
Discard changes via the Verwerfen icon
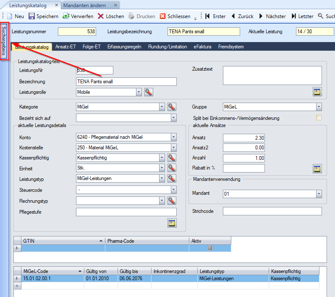click(x=66, y=16)
